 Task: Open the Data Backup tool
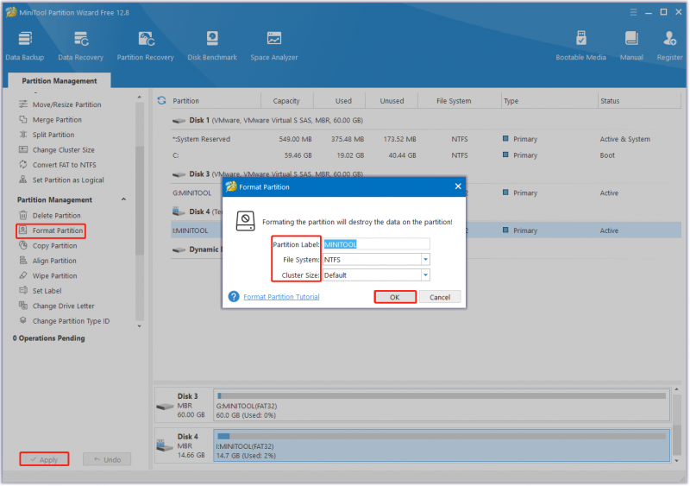click(x=25, y=46)
